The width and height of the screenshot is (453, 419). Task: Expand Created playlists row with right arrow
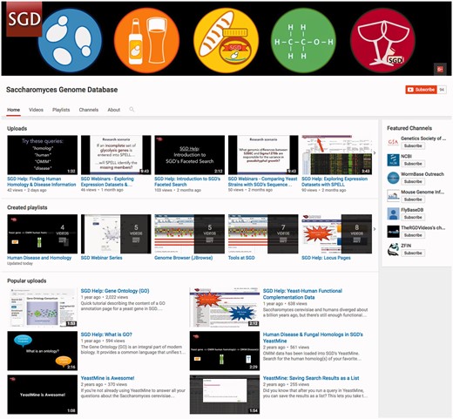[x=375, y=229]
